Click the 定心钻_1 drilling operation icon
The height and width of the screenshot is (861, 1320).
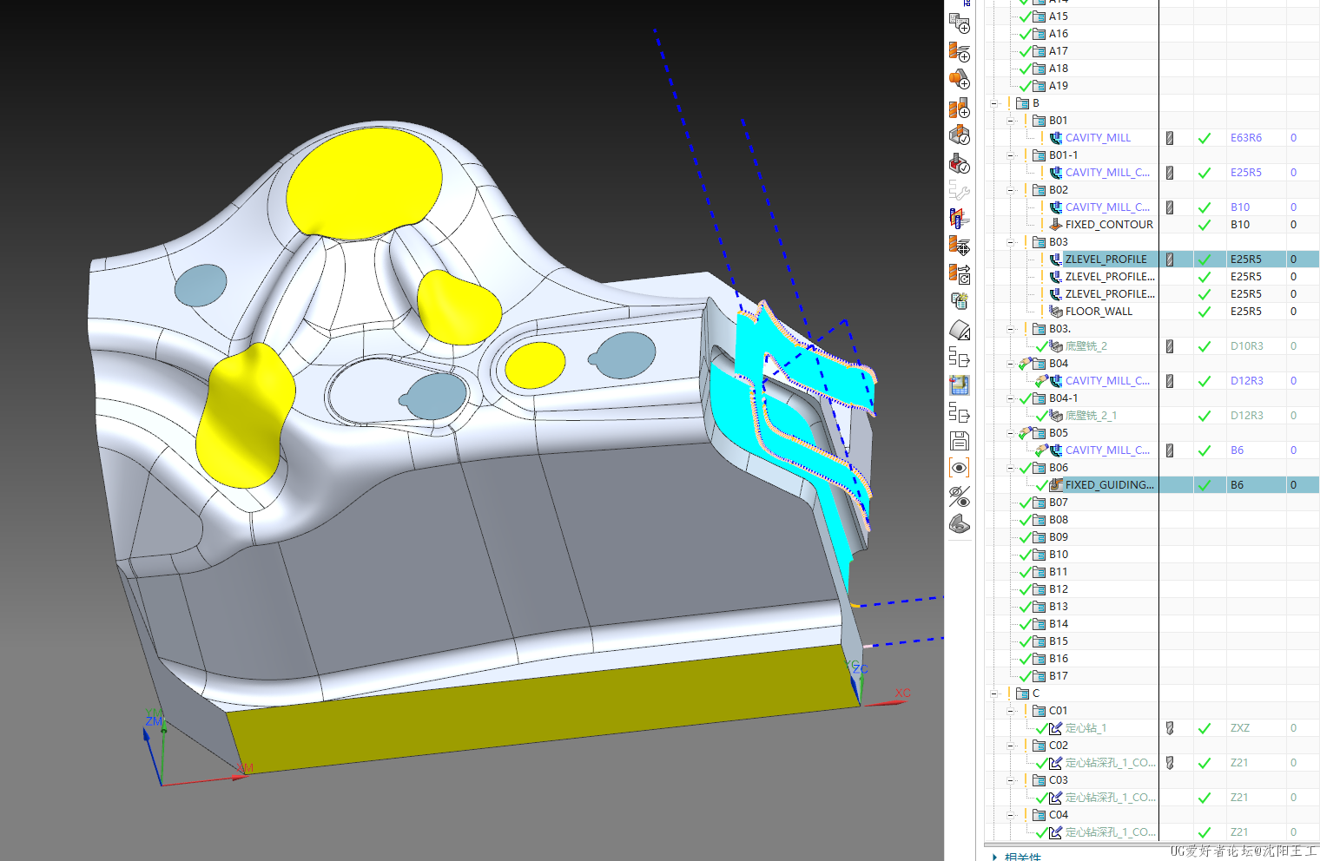pos(1056,728)
